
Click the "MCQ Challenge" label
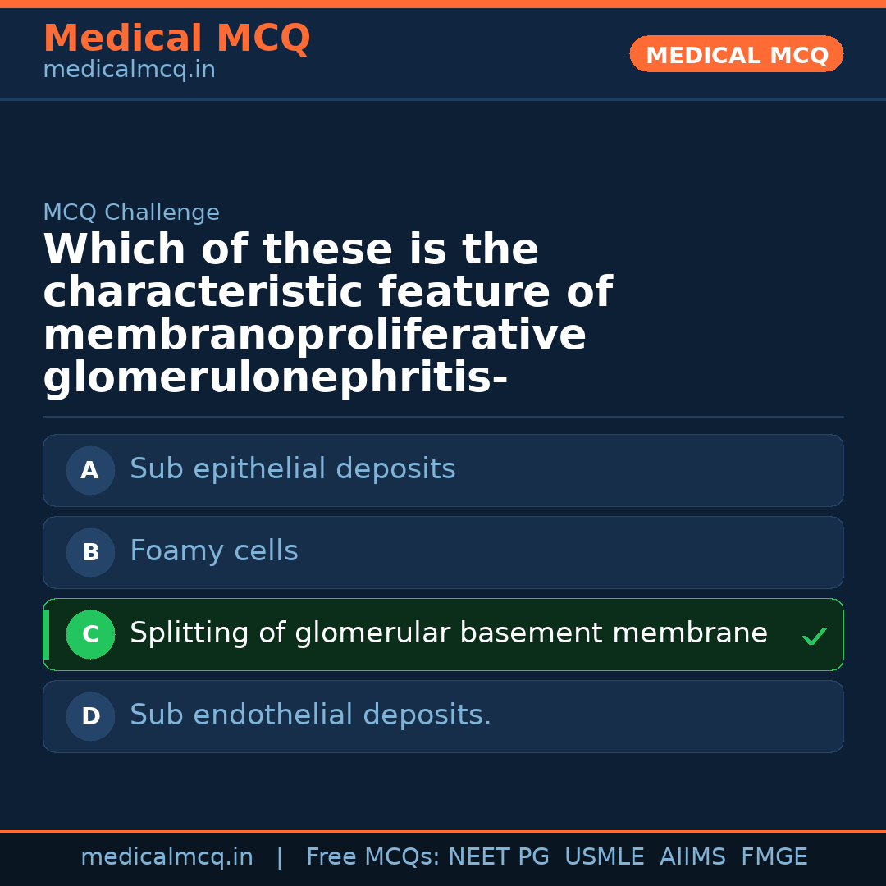pos(131,213)
